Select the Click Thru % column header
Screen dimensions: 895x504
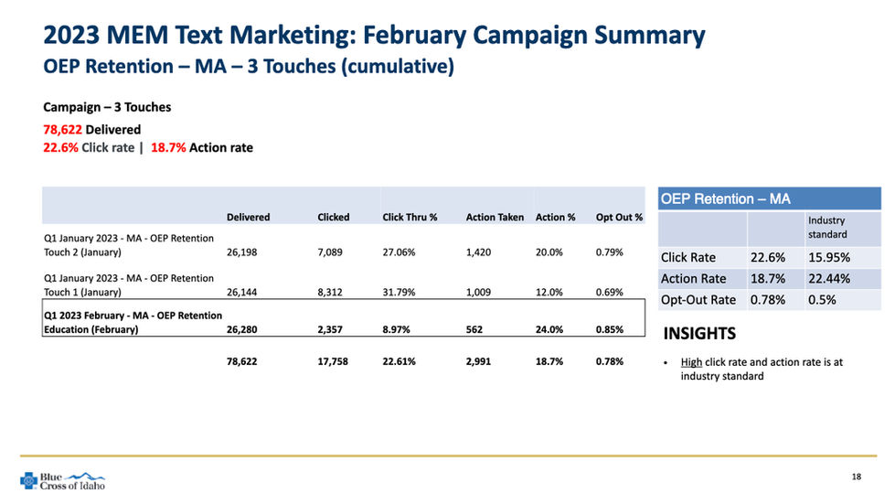click(x=410, y=218)
